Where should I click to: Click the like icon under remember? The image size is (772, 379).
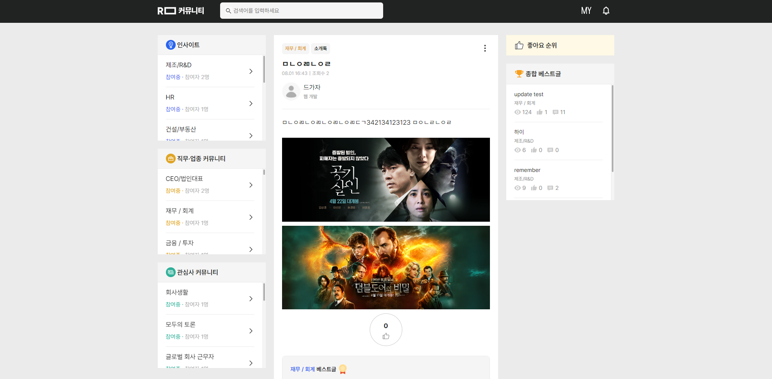(x=534, y=188)
